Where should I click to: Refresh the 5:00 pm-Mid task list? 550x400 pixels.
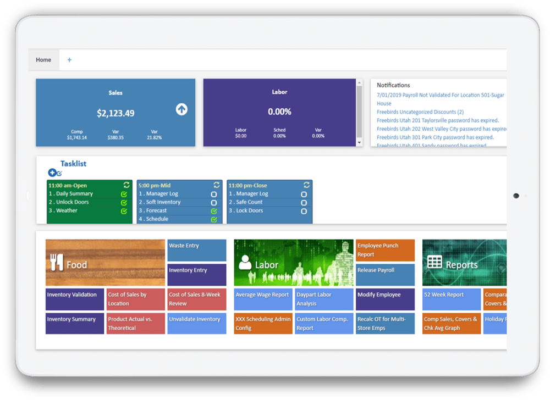[x=217, y=185]
